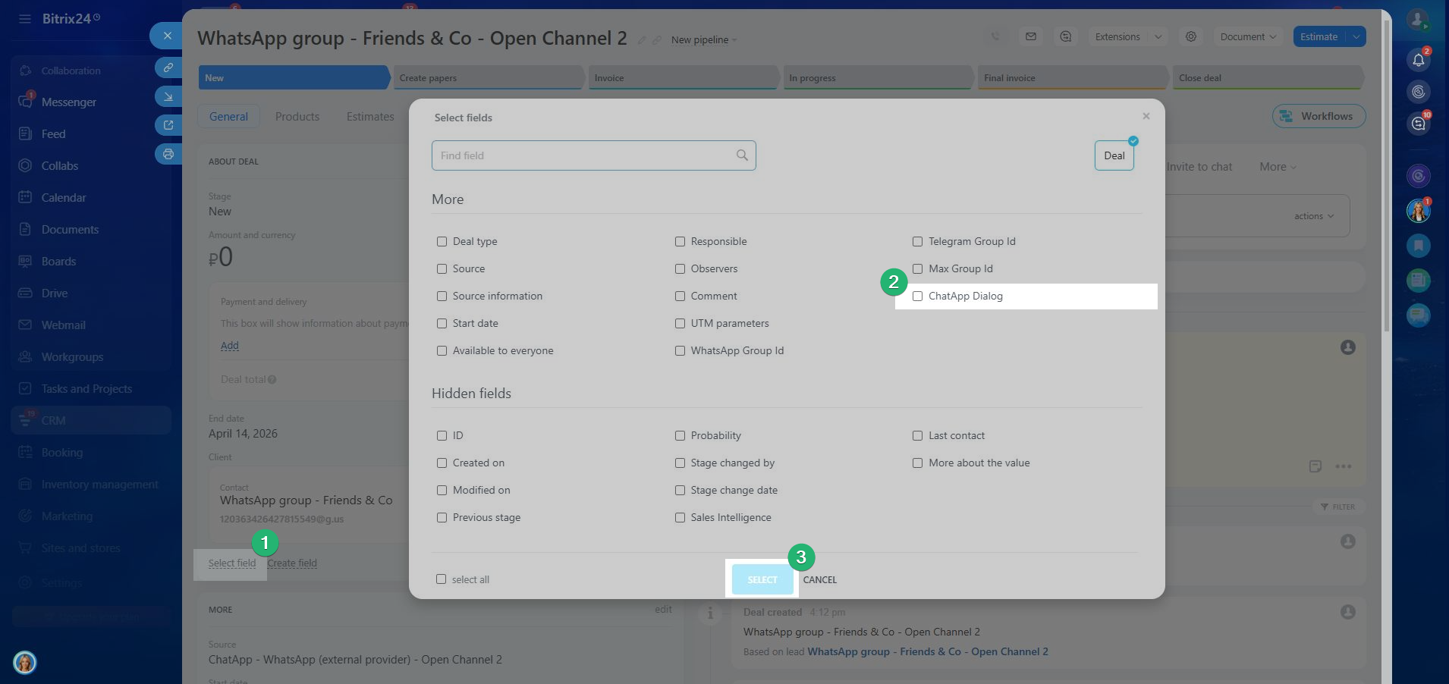This screenshot has height=684, width=1449.
Task: Click the copy link icon on side panel
Action: click(x=168, y=67)
